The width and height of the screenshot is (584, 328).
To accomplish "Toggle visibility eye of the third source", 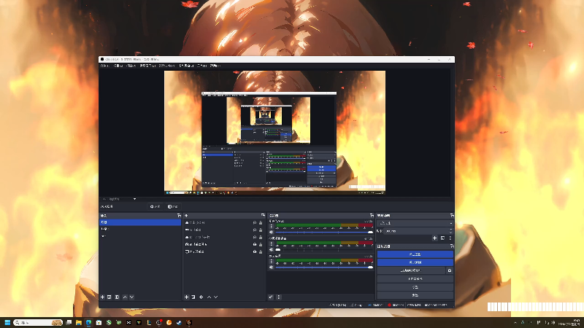I will tap(255, 238).
